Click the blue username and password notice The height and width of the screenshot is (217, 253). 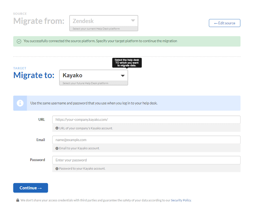pyautogui.click(x=127, y=103)
